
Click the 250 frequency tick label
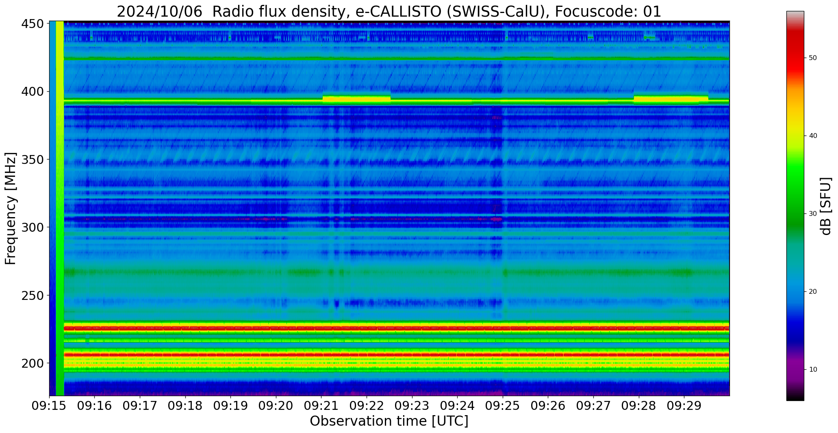[32, 295]
